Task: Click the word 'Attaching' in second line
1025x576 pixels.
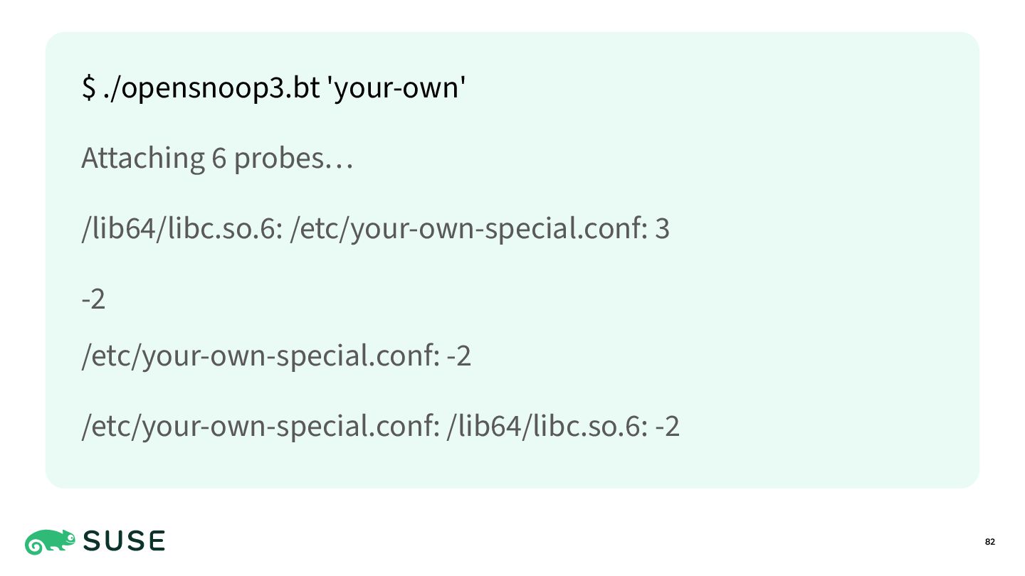Action: pos(142,158)
